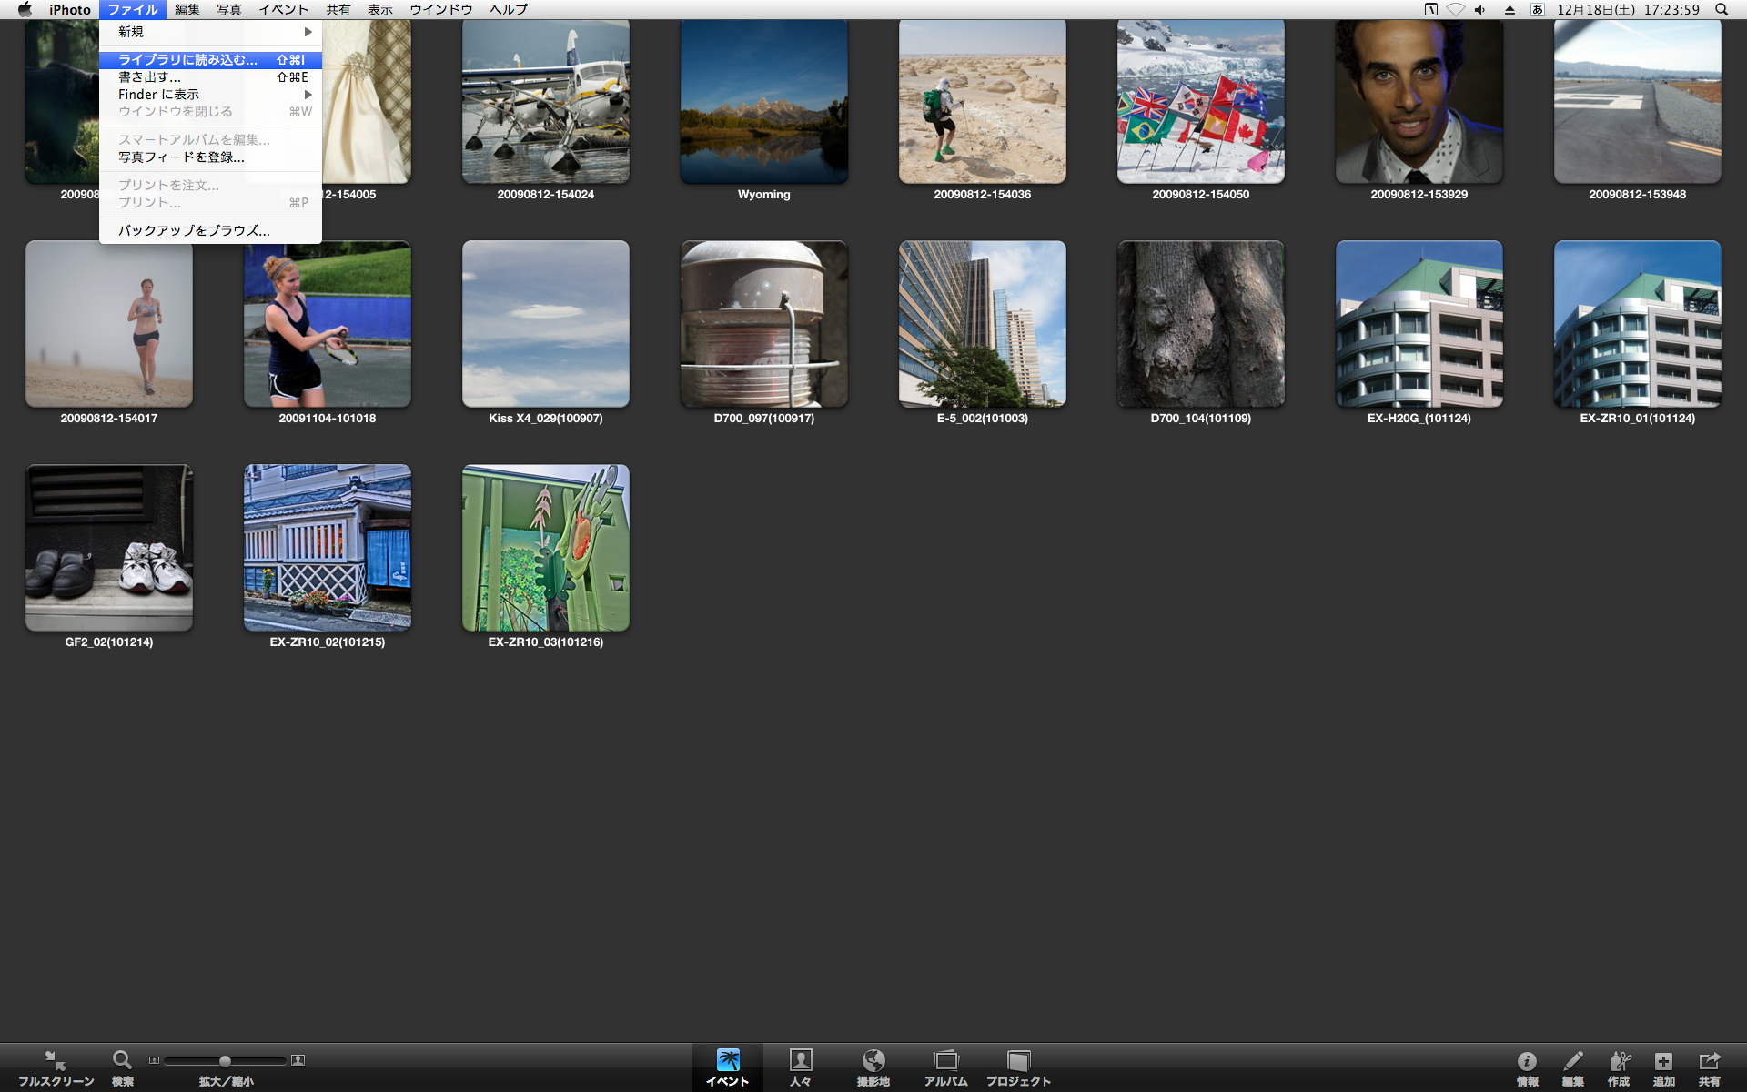Expand the 新規 submenu arrow
Screen dimensions: 1747x1092
tap(308, 32)
